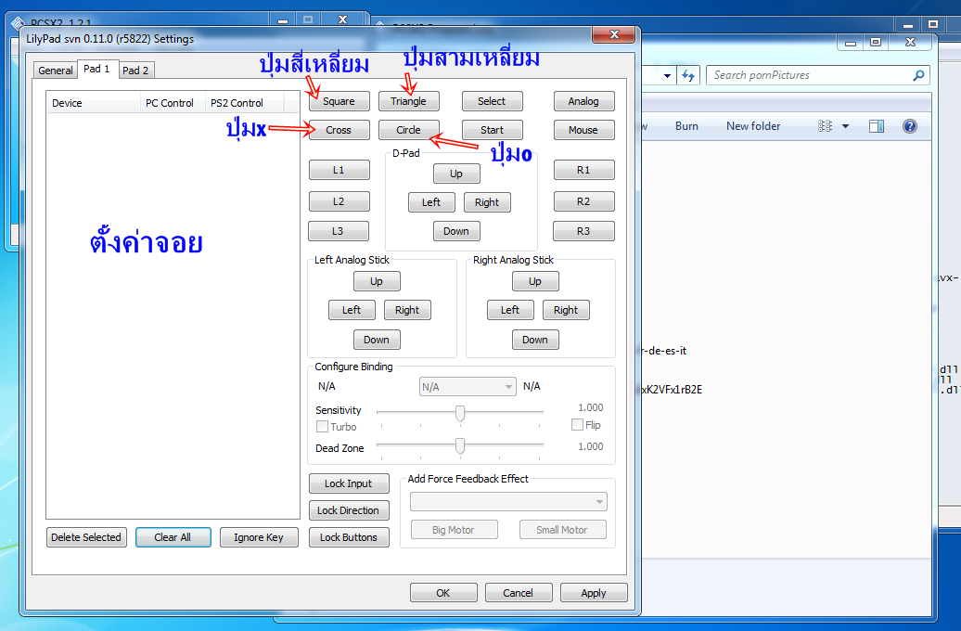The width and height of the screenshot is (961, 631).
Task: Click the Lock Buttons button
Action: (349, 537)
